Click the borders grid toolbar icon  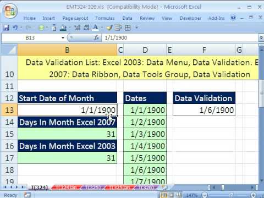128,28
